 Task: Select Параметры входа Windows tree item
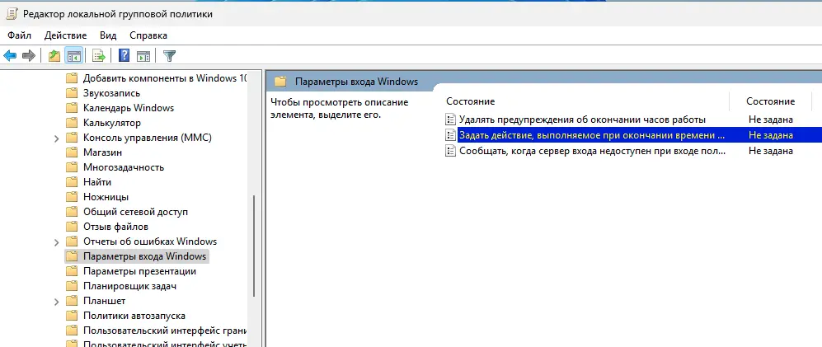[144, 256]
